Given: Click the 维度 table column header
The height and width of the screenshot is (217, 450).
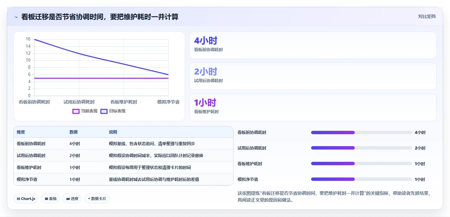Looking at the screenshot, I should 21,132.
